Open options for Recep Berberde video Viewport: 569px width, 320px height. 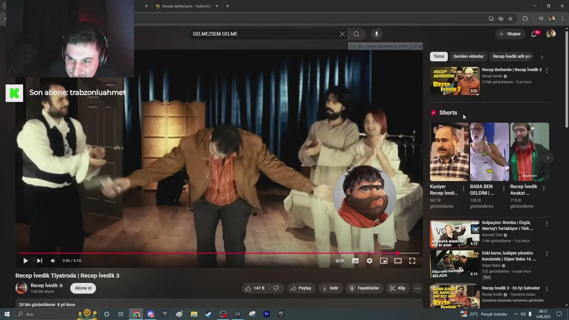coord(547,70)
